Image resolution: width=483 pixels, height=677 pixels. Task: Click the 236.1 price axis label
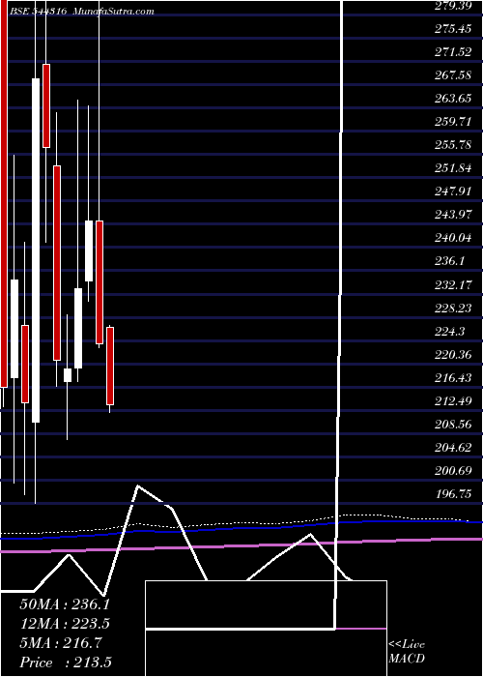coord(451,261)
